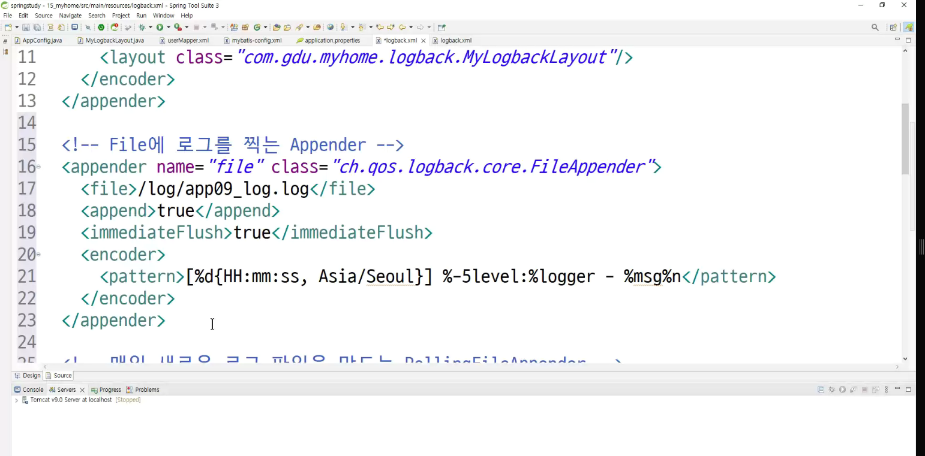Viewport: 925px width, 456px height.
Task: Open the Debug configurations dropdown arrow
Action: pos(151,27)
